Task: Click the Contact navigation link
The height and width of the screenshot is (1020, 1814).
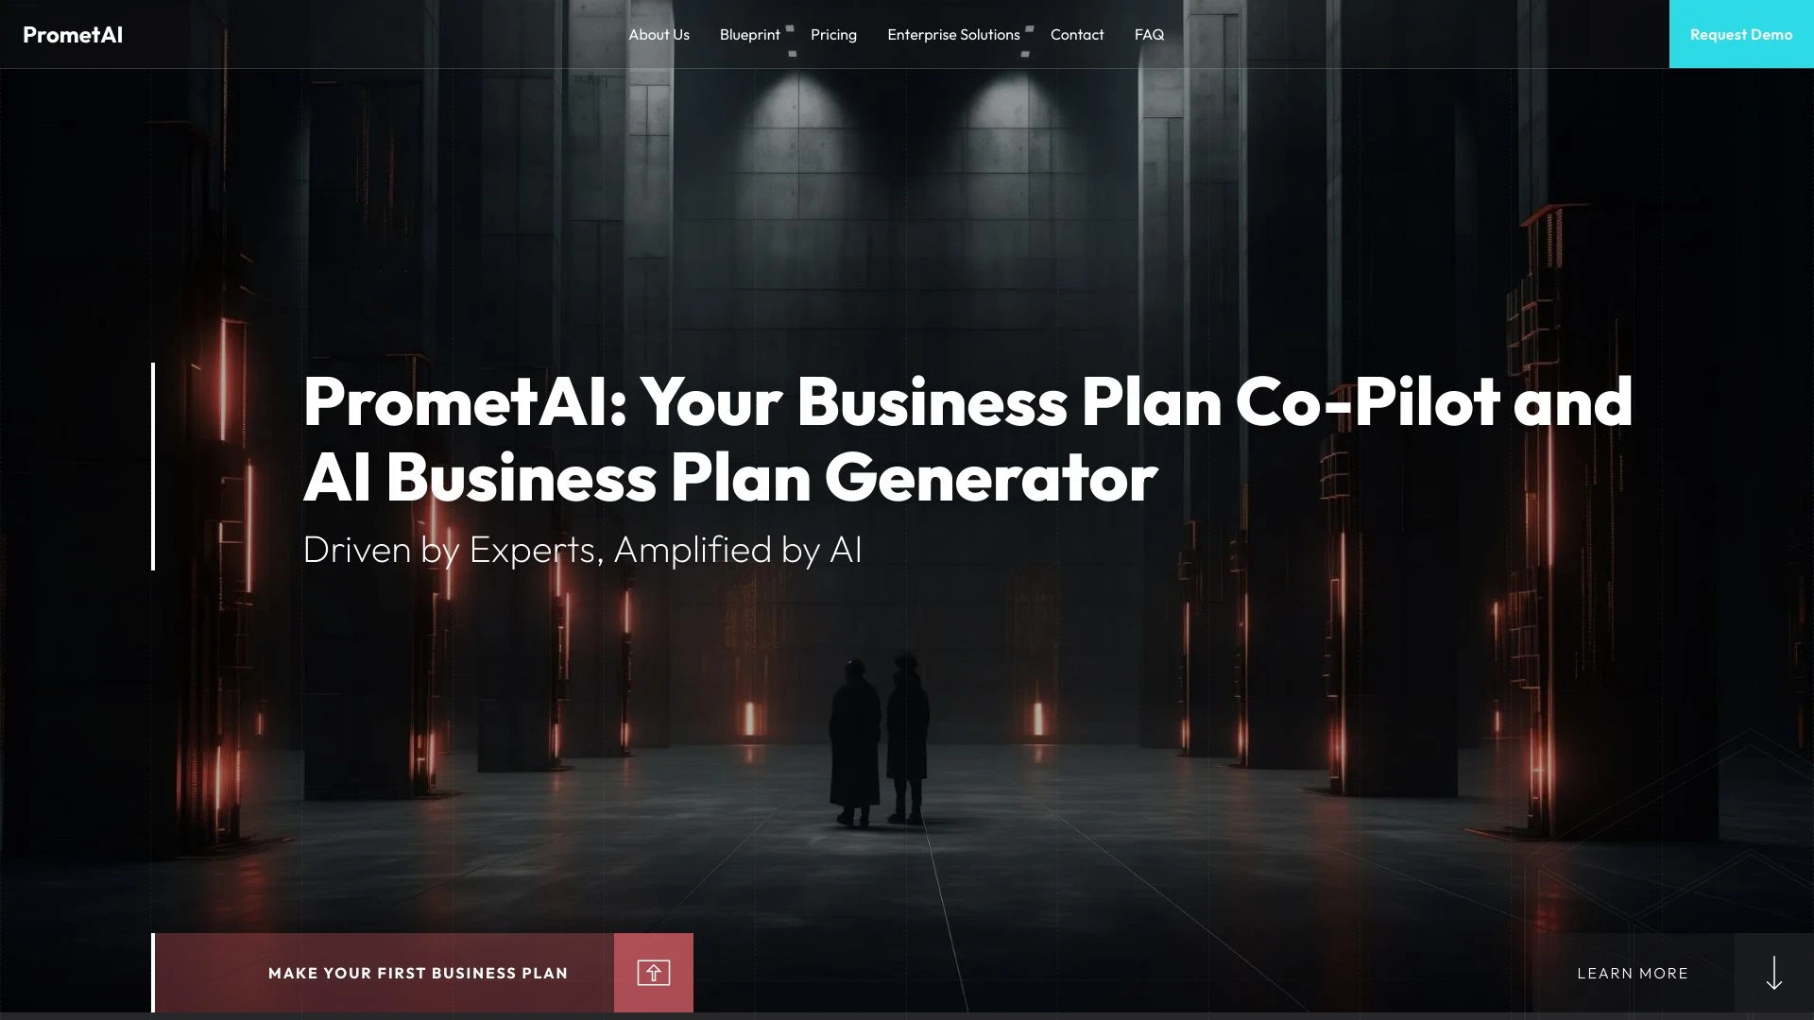Action: (1076, 34)
